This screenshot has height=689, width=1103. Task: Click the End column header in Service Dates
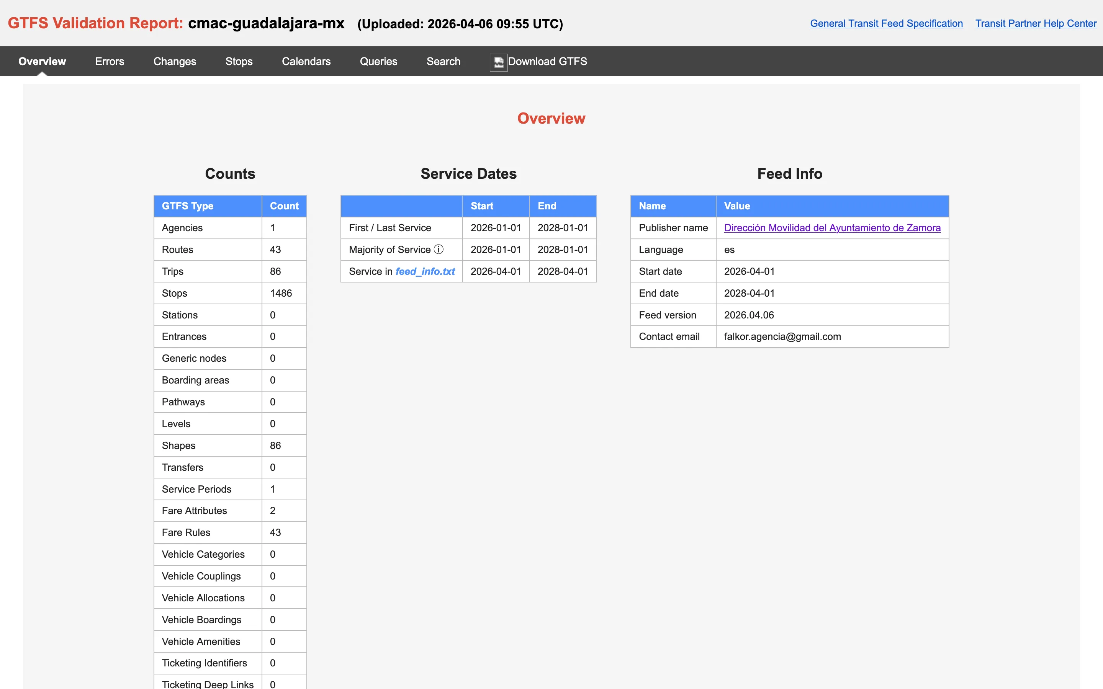(563, 206)
